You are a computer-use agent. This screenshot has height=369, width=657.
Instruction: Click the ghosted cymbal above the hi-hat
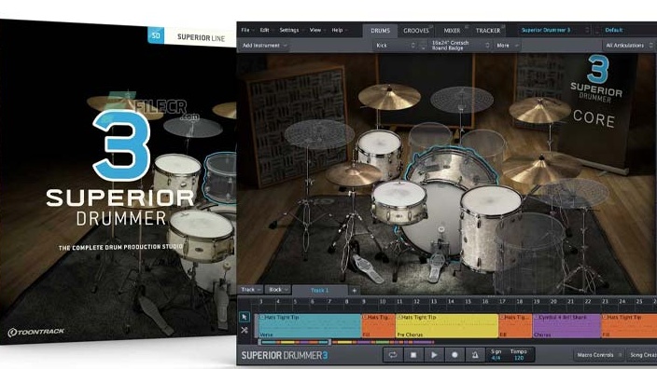tap(319, 134)
